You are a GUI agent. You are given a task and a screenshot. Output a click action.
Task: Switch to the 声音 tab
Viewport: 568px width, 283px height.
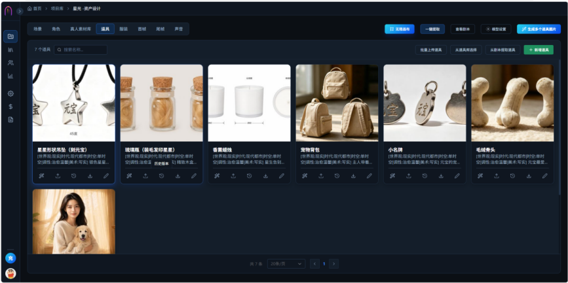point(179,29)
